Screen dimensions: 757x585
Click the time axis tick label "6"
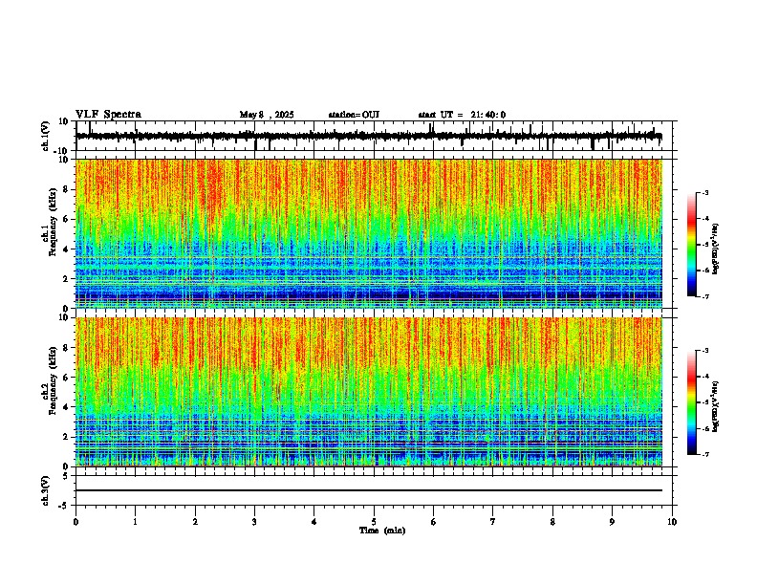(434, 522)
